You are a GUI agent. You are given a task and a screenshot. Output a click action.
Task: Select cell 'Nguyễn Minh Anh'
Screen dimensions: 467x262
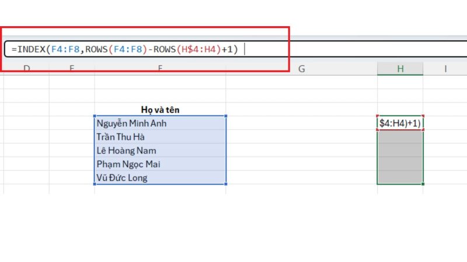160,123
